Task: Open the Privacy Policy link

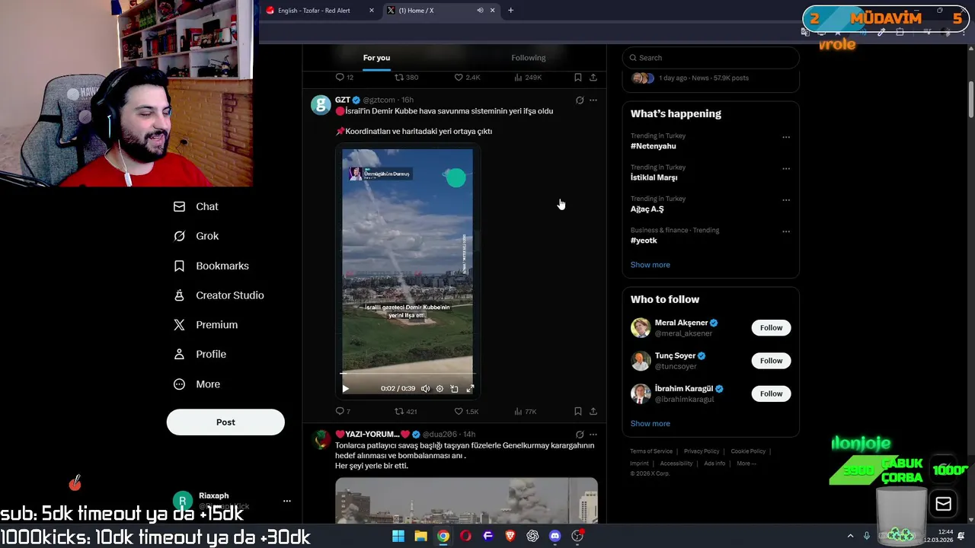Action: coord(702,451)
